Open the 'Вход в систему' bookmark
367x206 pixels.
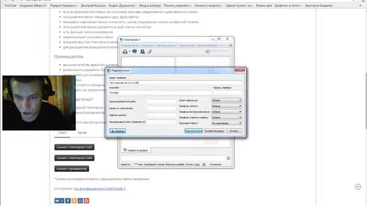[150, 5]
